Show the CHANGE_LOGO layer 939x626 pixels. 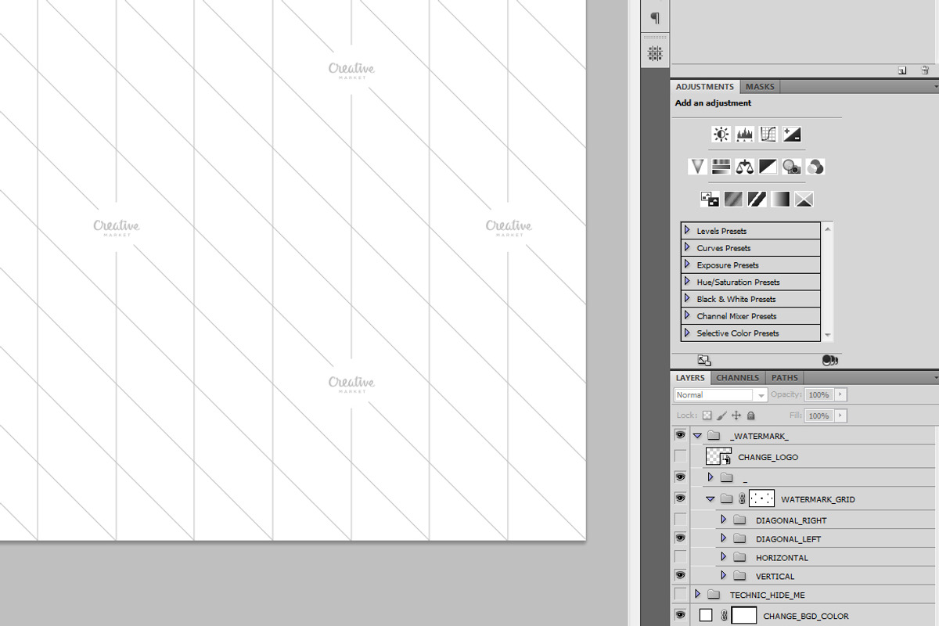pos(680,456)
